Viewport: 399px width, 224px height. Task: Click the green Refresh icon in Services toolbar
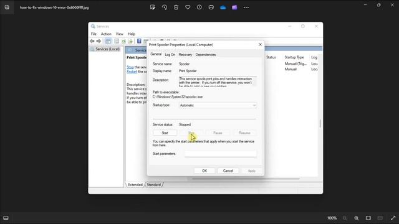[123, 41]
